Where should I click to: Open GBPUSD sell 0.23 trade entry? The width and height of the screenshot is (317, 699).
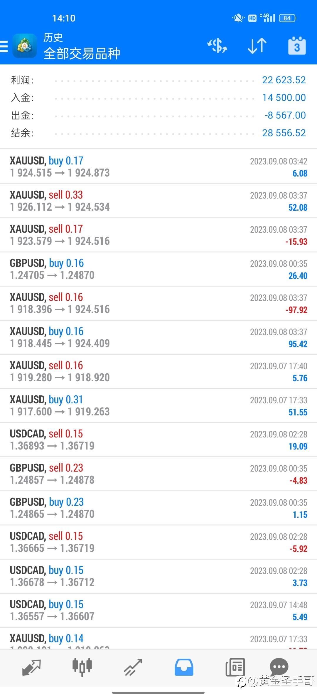click(x=158, y=474)
